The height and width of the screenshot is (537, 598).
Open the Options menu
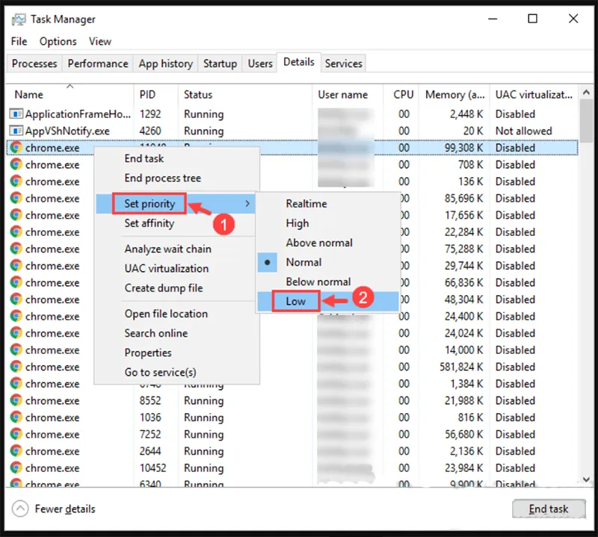click(x=58, y=41)
